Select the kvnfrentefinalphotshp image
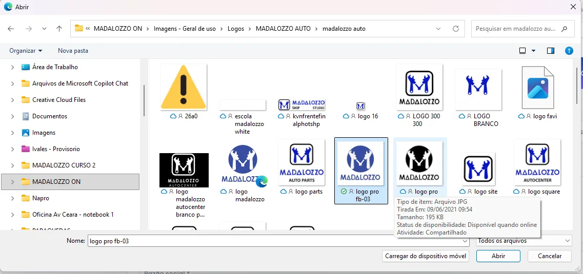 [301, 113]
